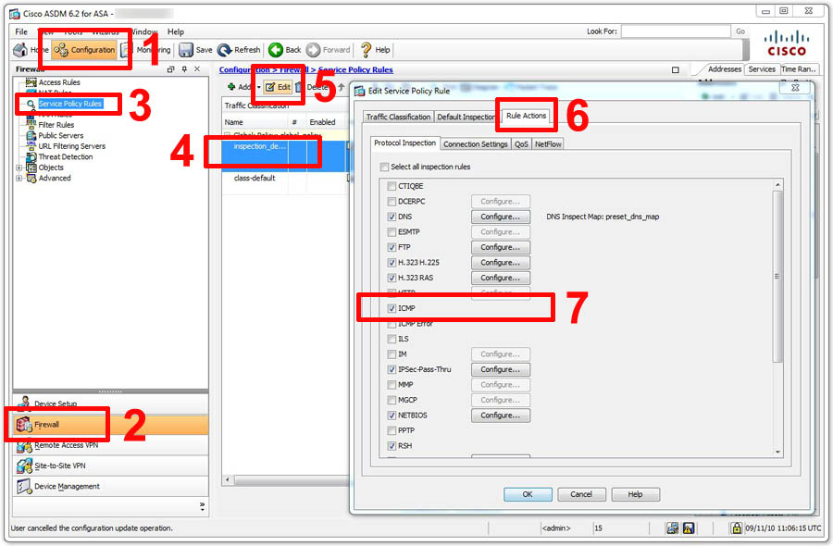Click the Look For search field
Screen dimensions: 833x546
(x=676, y=31)
